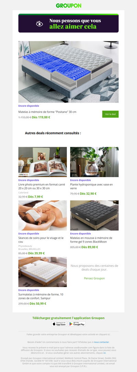Screen dimensions: 137x372
Task: Click 'Plante hydroponique avec vase en verre' title
Action: pos(91,186)
